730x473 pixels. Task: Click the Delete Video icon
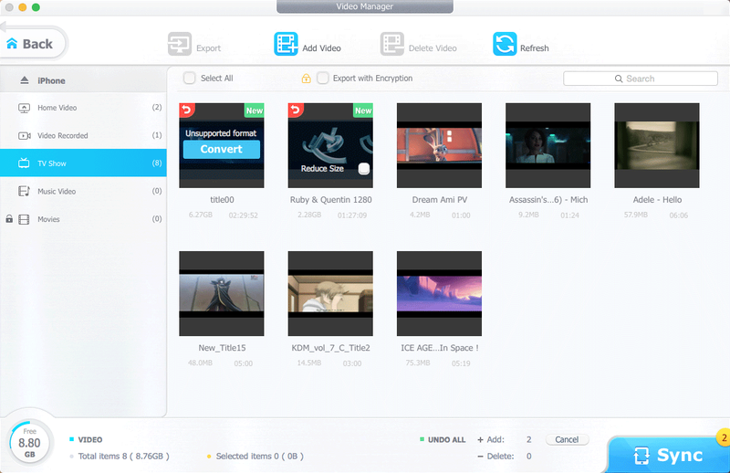(392, 44)
